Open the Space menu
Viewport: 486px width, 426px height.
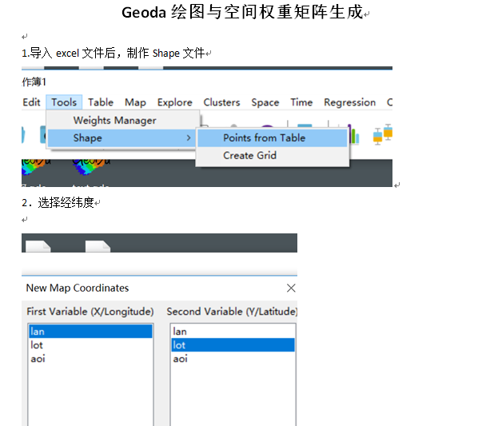(x=265, y=102)
